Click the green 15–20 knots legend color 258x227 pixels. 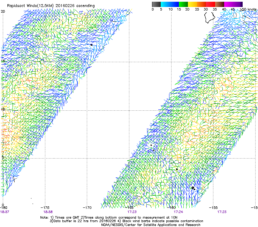(183, 4)
